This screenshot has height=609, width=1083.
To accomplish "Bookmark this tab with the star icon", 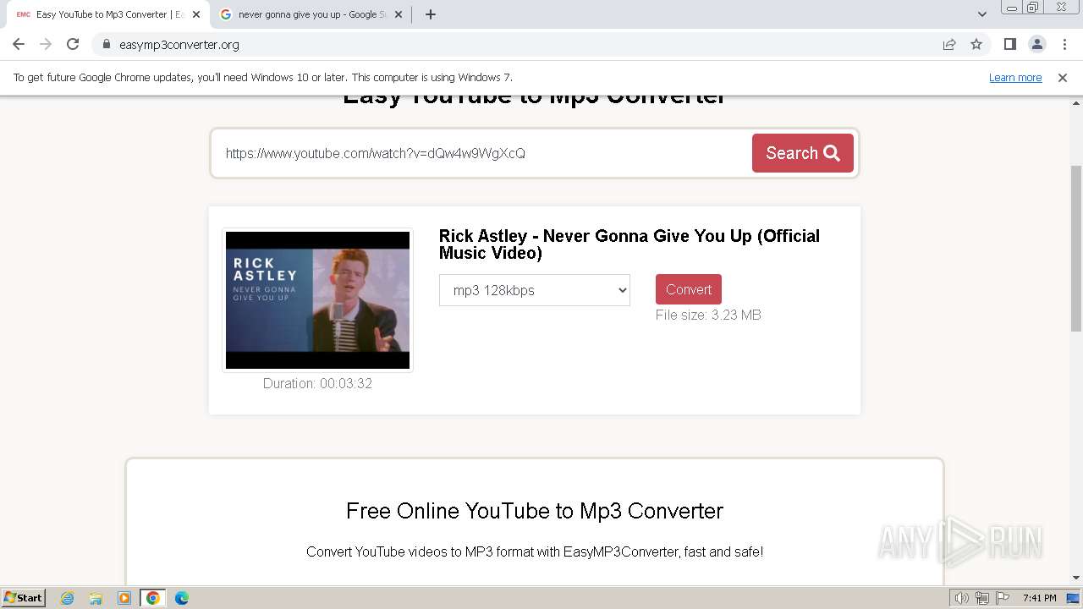I will pos(976,44).
